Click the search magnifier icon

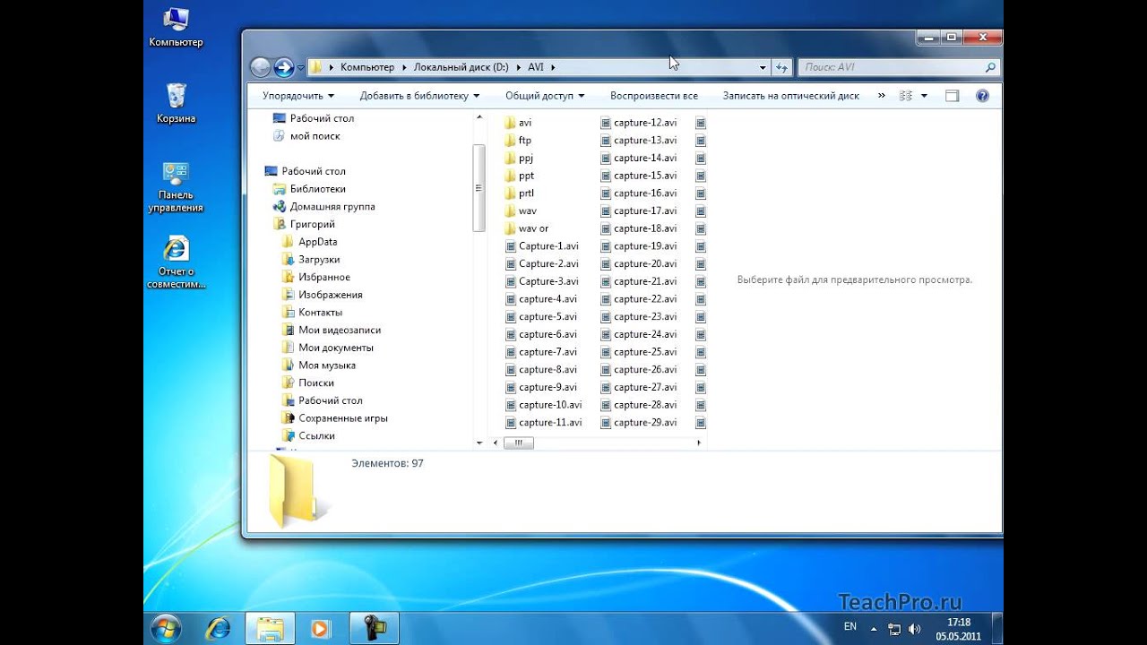click(990, 67)
